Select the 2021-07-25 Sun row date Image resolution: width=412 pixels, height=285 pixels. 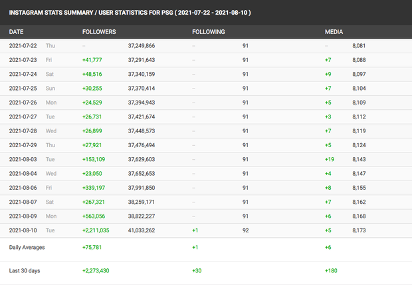tap(25, 88)
